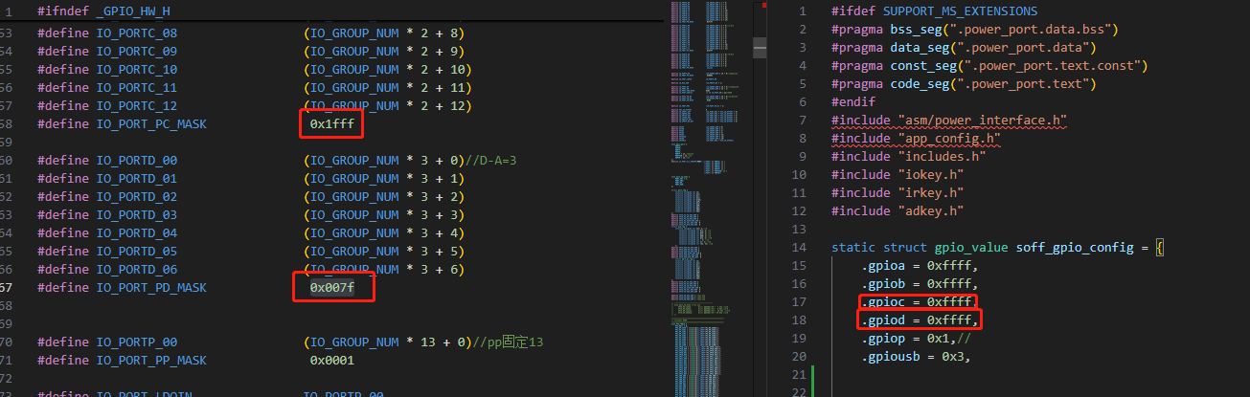Click line number 14 in right editor gutter

(x=800, y=248)
